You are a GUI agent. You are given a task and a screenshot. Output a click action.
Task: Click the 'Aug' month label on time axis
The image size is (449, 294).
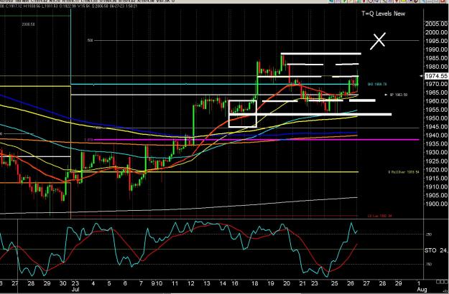(x=422, y=290)
